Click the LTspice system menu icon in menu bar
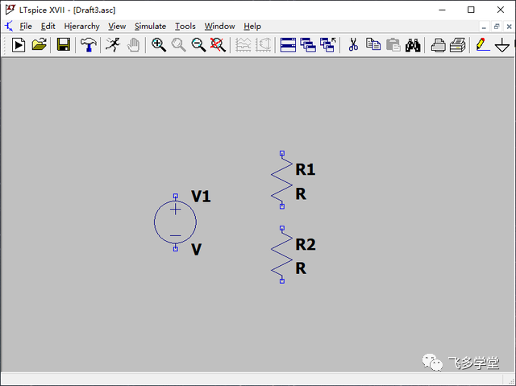Screen dimensions: 516x386 click(9, 27)
